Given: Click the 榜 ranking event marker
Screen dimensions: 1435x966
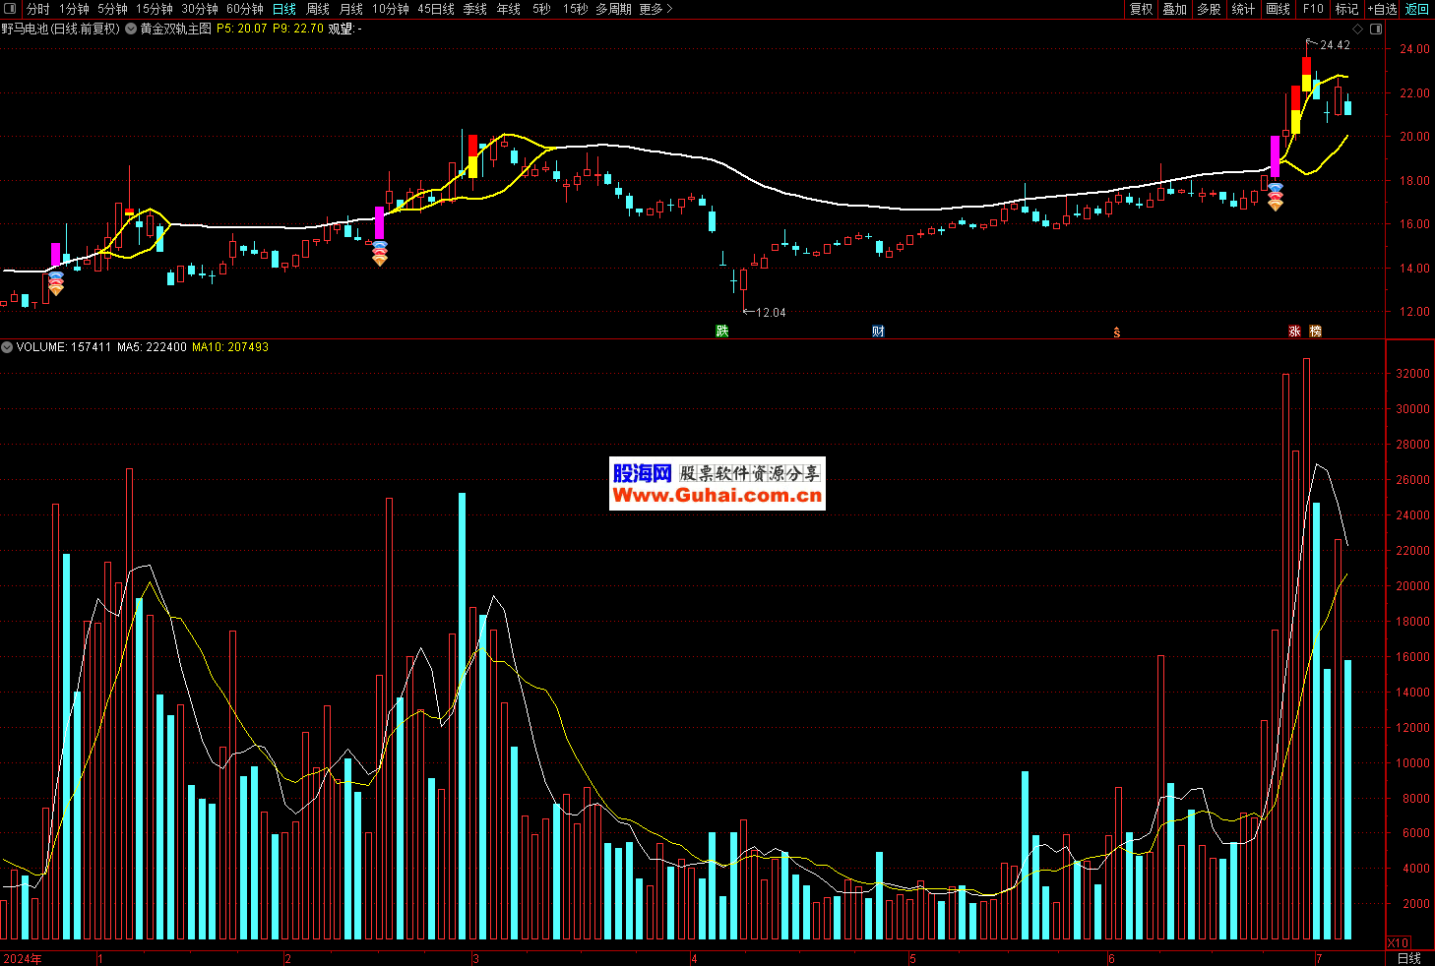Looking at the screenshot, I should (1316, 332).
